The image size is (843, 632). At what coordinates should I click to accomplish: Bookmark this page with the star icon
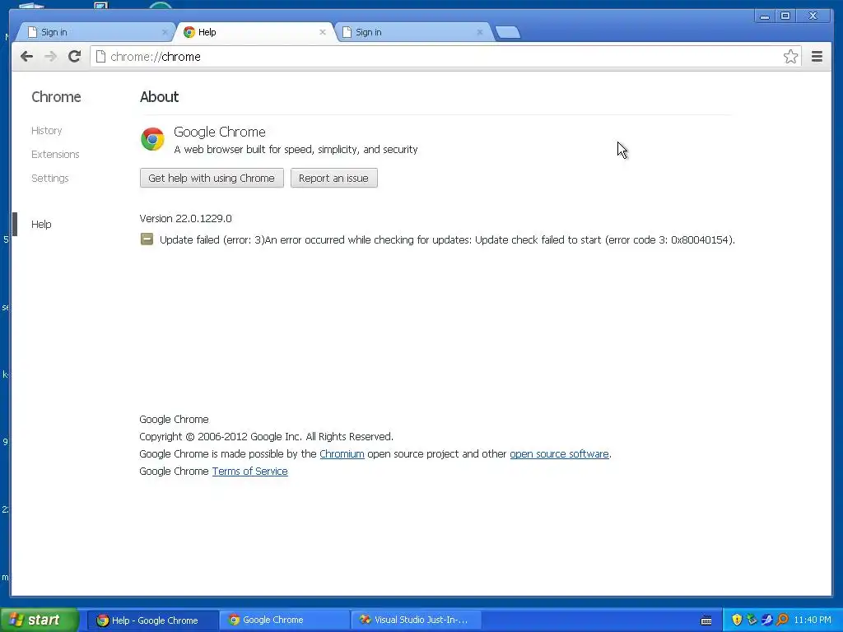tap(790, 57)
